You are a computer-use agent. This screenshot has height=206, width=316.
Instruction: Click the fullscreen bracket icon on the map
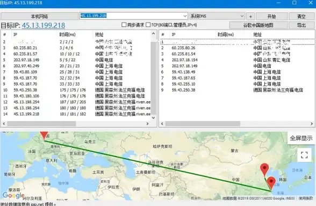pyautogui.click(x=304, y=155)
